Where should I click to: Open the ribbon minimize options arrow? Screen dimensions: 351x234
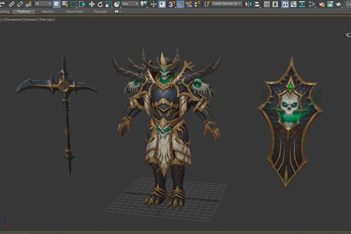coord(120,11)
